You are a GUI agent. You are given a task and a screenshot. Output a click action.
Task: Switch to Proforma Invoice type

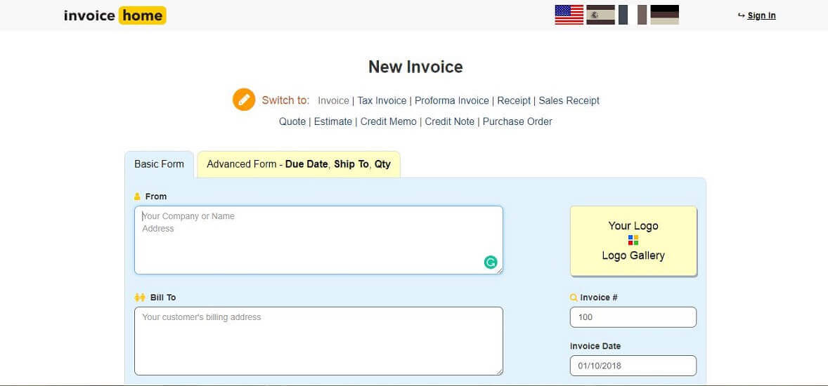click(x=452, y=100)
